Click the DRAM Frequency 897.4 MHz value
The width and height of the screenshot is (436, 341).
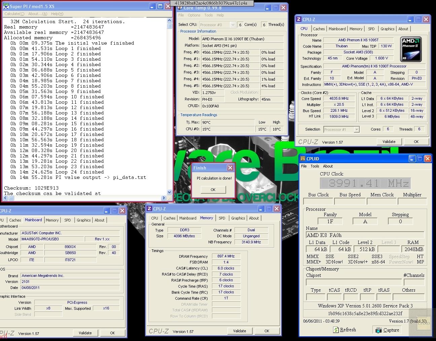(226, 256)
